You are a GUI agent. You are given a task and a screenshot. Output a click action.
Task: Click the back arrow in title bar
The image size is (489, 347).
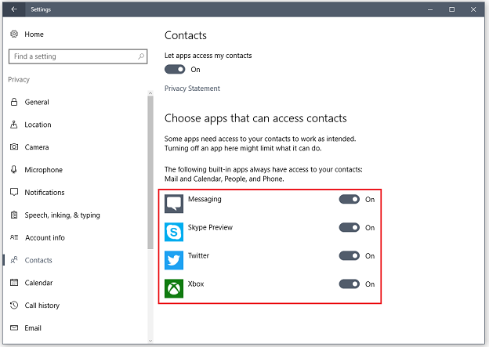14,9
